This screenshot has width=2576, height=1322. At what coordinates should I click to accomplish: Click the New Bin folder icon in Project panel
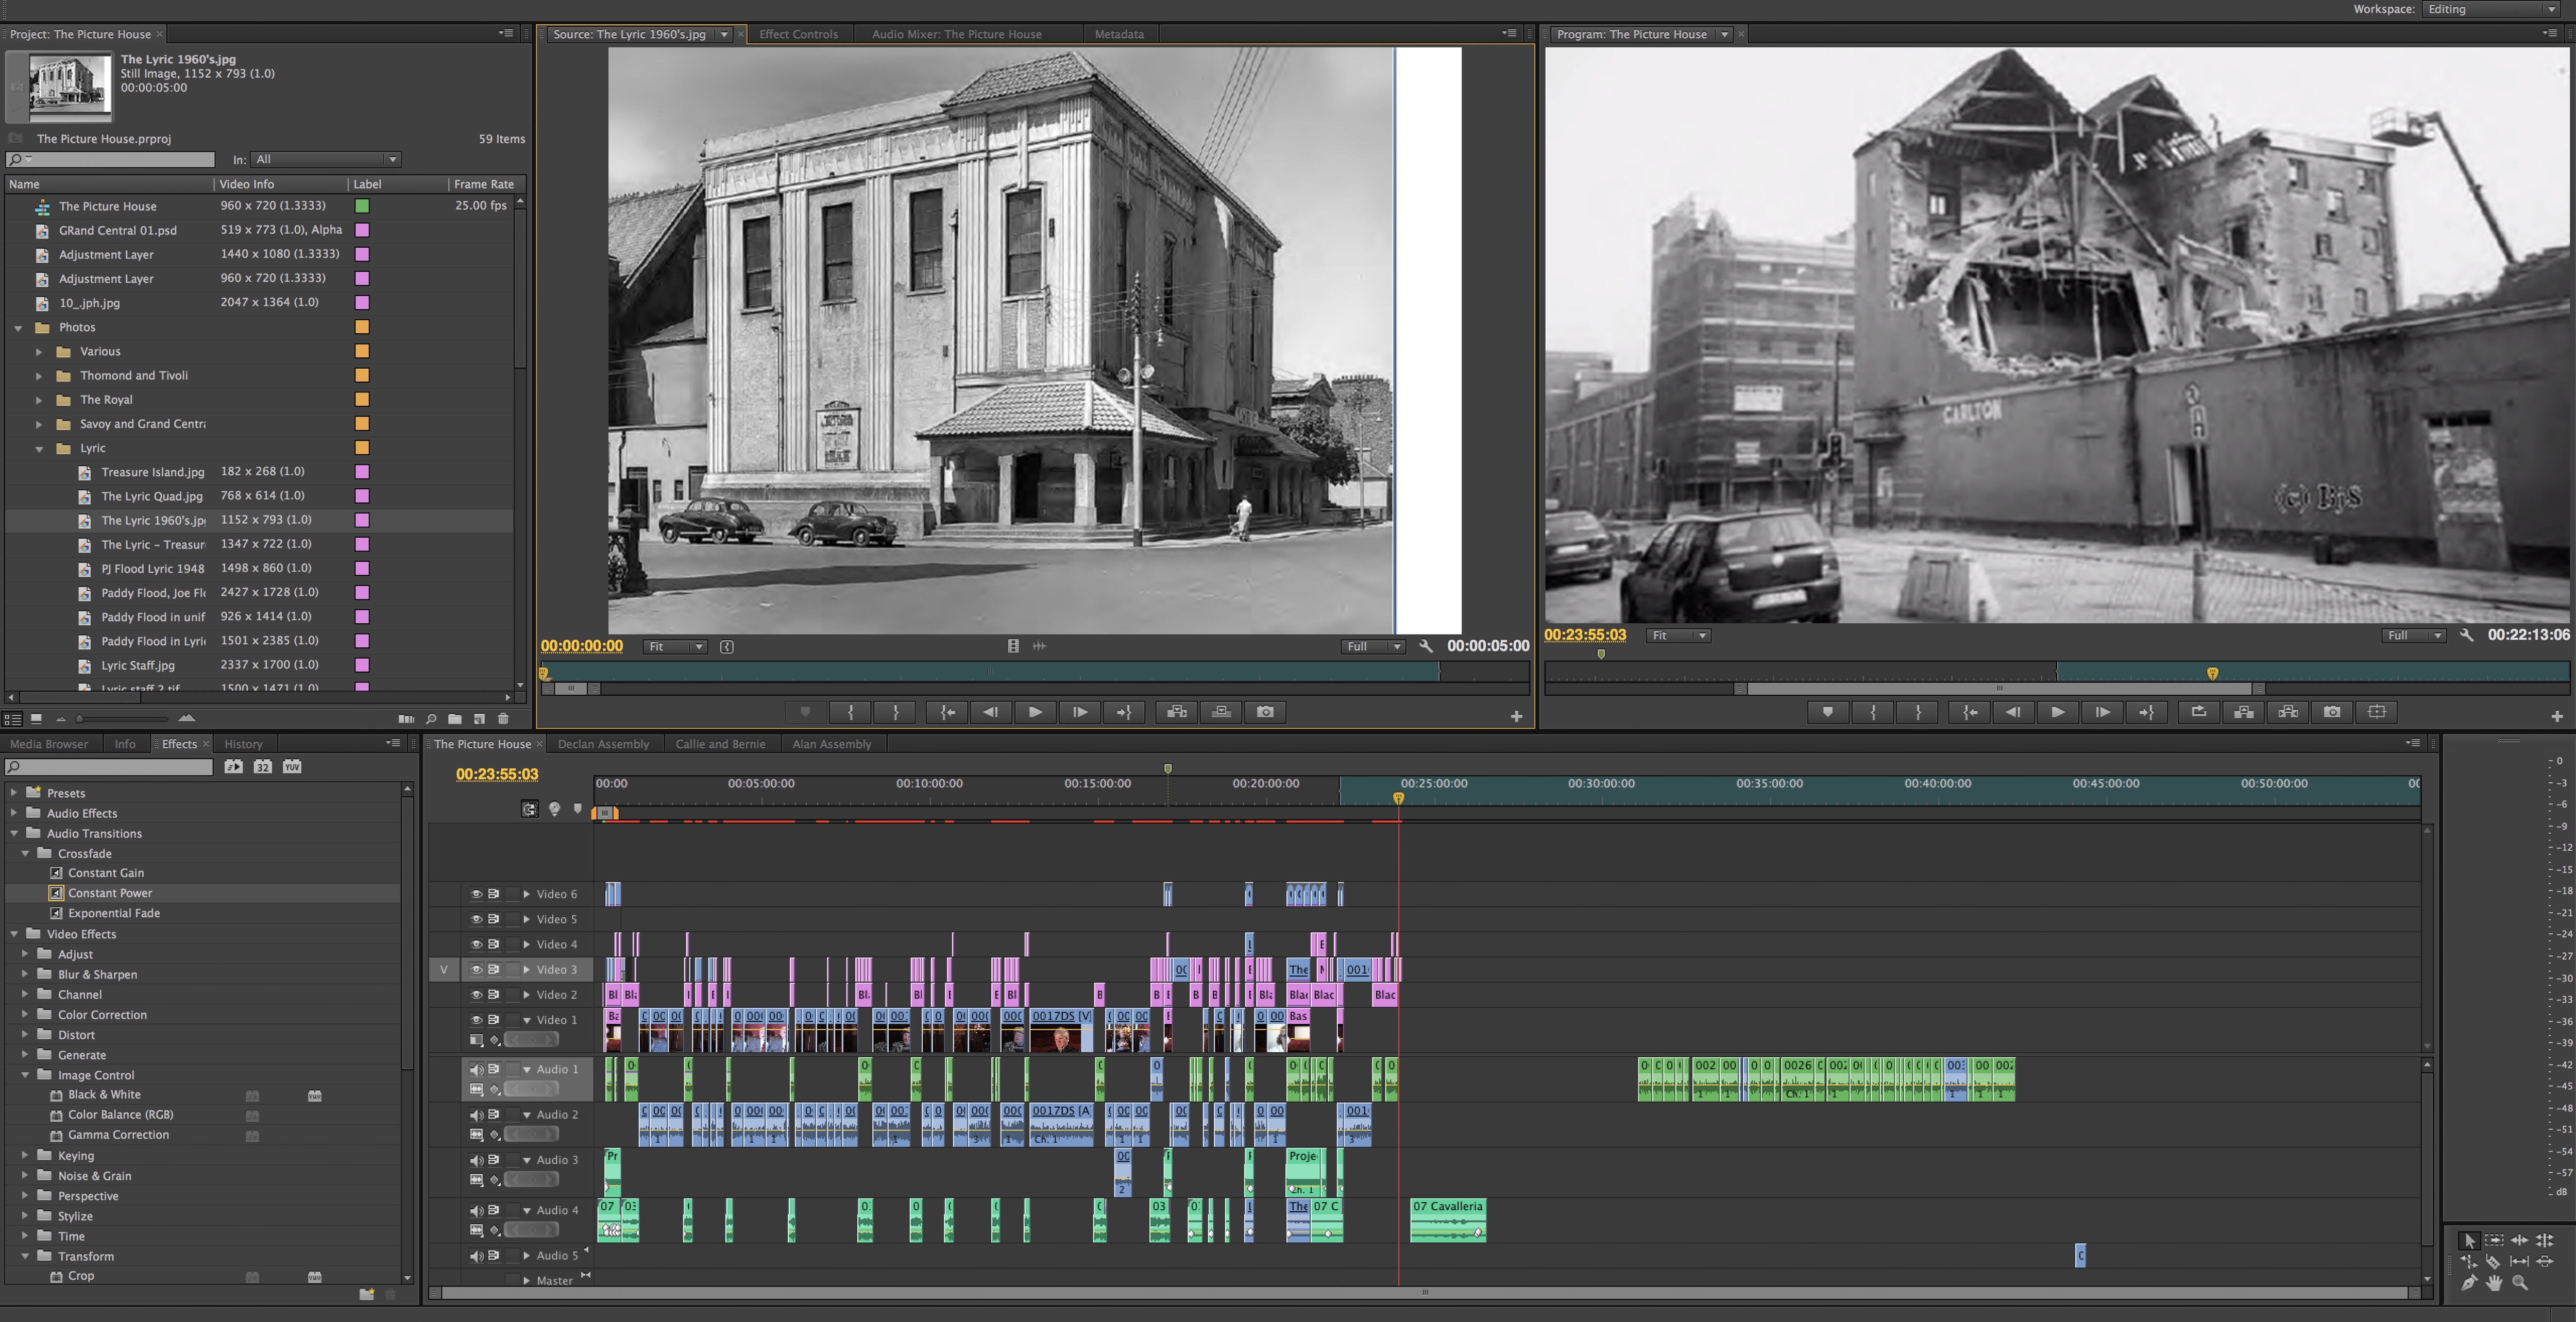[x=455, y=718]
